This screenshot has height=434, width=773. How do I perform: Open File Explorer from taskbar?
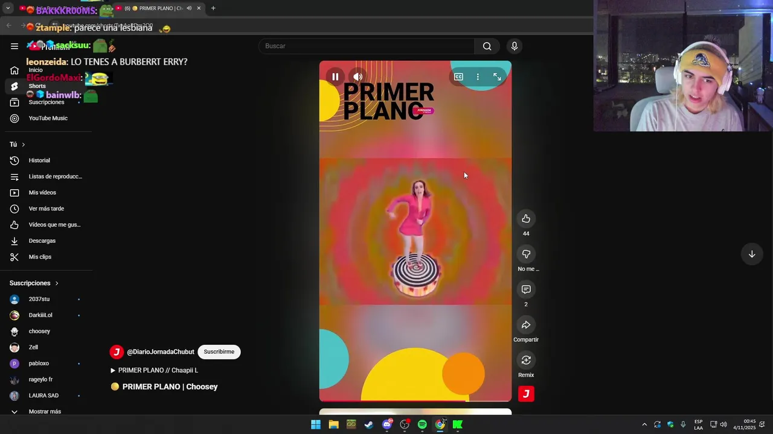333,424
